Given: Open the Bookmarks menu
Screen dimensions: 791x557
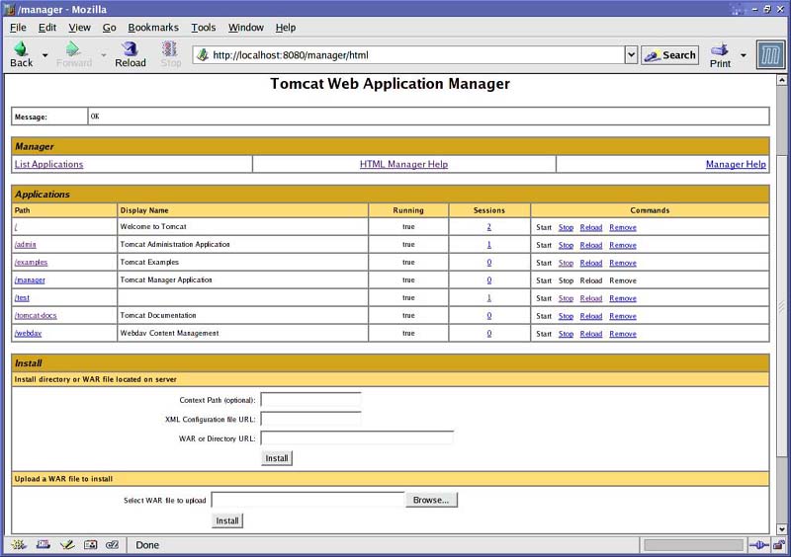Looking at the screenshot, I should [x=153, y=28].
